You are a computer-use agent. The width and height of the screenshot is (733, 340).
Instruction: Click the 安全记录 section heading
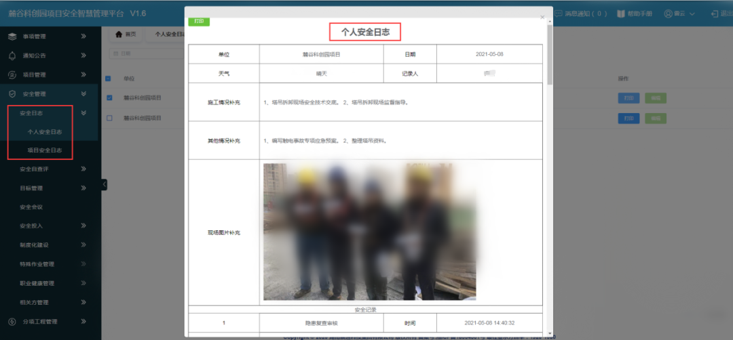(365, 309)
